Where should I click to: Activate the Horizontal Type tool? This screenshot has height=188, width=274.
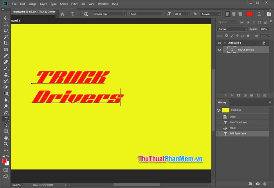pyautogui.click(x=6, y=118)
